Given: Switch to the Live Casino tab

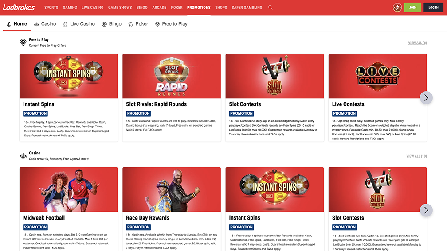Looking at the screenshot, I should 79,24.
